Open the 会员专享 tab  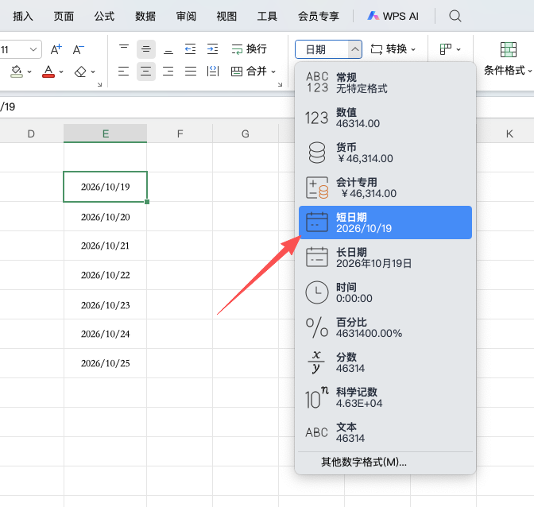tap(319, 16)
